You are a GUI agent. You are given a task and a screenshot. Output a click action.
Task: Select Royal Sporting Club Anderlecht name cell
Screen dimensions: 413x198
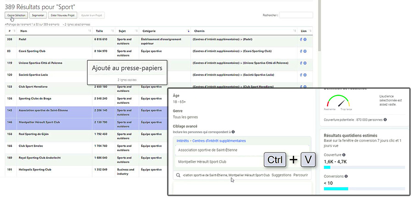(54, 160)
